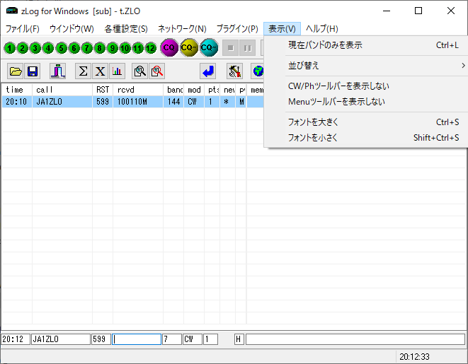Open the 各種設定(S) menu

pos(126,29)
